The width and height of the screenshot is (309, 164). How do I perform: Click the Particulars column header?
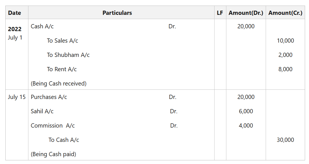pyautogui.click(x=117, y=13)
